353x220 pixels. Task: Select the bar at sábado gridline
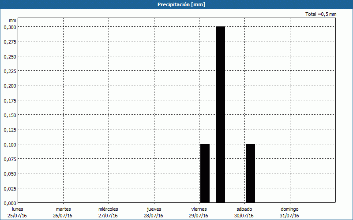pos(250,173)
